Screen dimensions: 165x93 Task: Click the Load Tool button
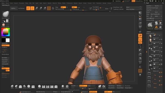point(150,6)
